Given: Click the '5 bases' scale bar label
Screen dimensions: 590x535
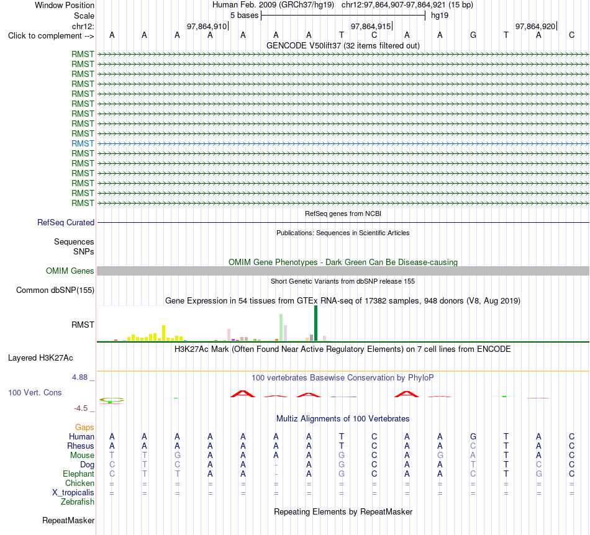Looking at the screenshot, I should (245, 16).
